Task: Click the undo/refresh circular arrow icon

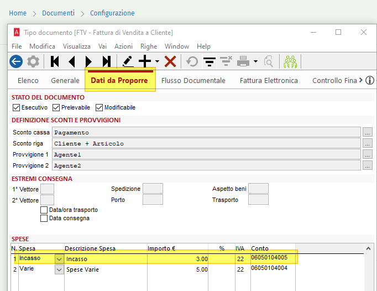Action: coord(192,61)
